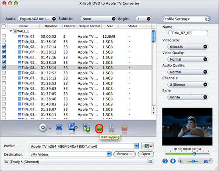
Task: Select the row with duration 01:39:03
Action: click(76, 88)
